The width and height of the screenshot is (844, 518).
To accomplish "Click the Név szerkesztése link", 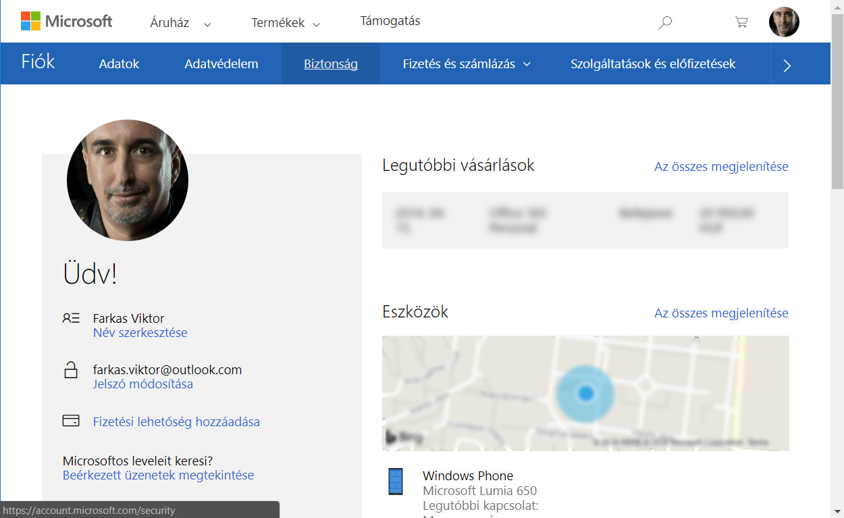I will pos(140,333).
